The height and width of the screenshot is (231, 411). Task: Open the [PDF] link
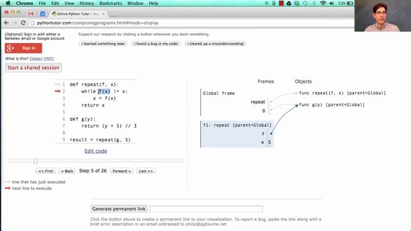49,58
